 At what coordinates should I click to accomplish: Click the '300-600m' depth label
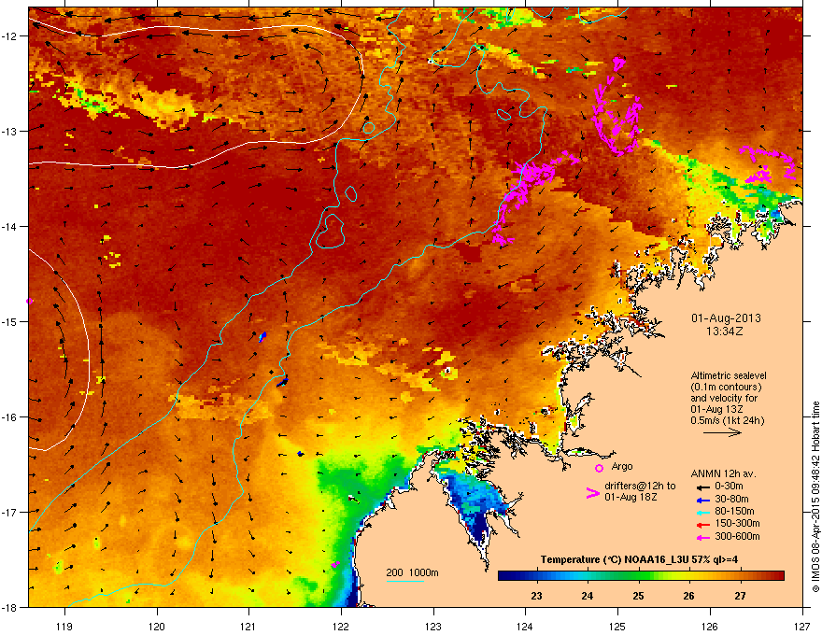click(x=737, y=537)
